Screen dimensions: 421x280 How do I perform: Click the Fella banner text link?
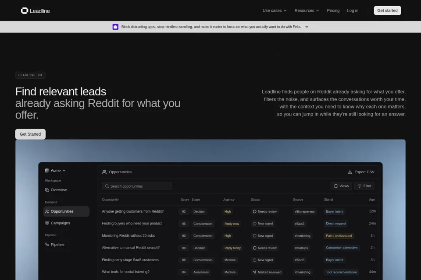point(211,27)
